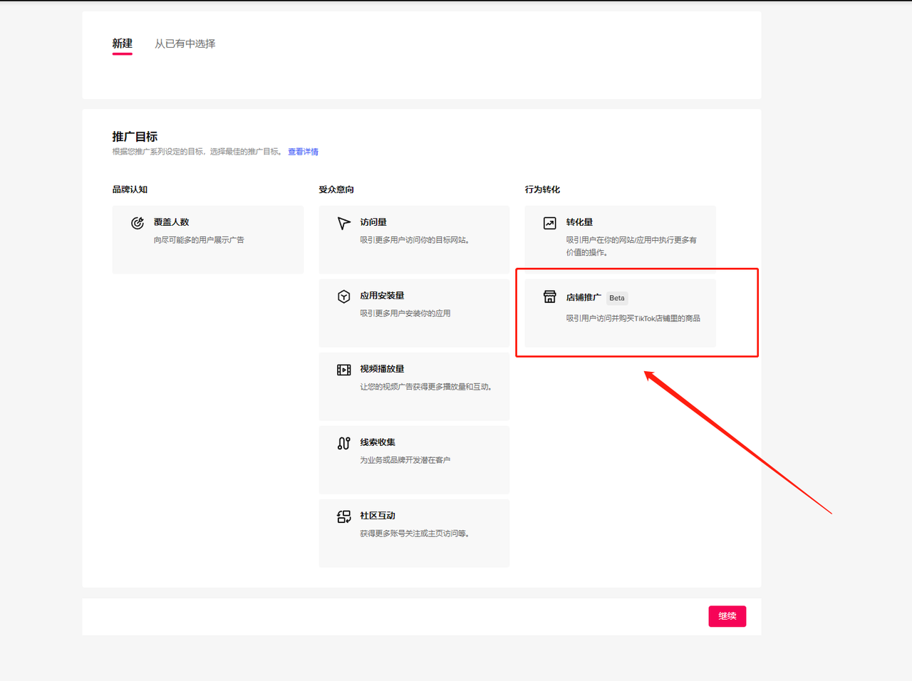Click the 转化量 chart icon
Viewport: 912px width, 681px height.
click(x=549, y=223)
